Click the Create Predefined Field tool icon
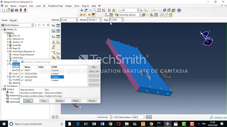The image size is (227, 127). pos(53,36)
